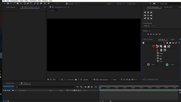
Task: Open Comp 1 timeline panel menu
Action: coord(30,83)
